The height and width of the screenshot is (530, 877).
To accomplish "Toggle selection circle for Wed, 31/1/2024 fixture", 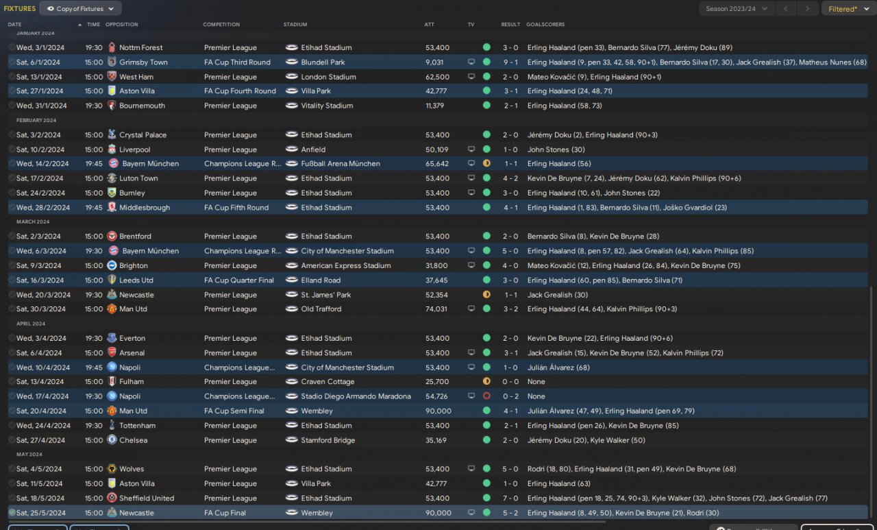I will (x=12, y=106).
